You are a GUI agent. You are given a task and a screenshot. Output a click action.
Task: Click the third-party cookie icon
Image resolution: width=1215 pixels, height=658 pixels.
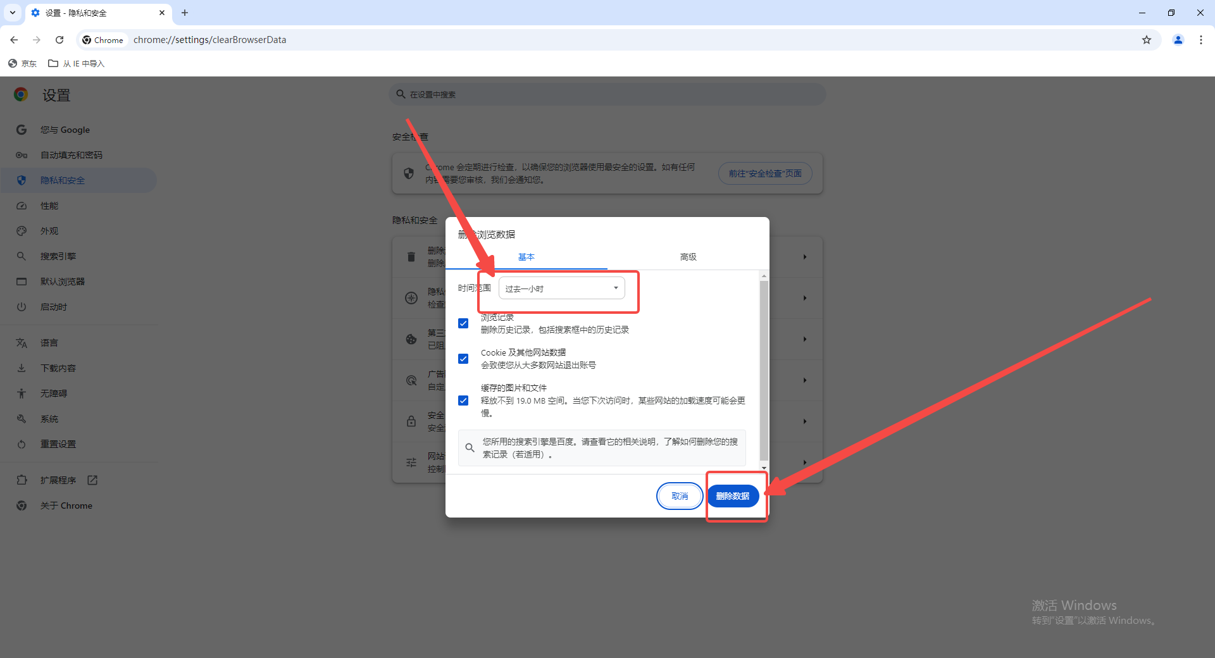pyautogui.click(x=411, y=339)
